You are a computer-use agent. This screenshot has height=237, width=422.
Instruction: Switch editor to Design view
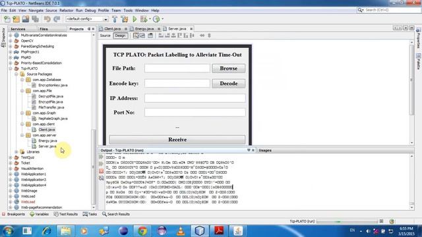(x=120, y=36)
